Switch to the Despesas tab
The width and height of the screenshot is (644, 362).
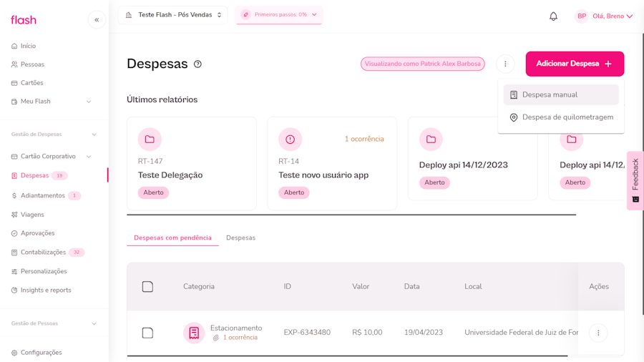tap(240, 238)
